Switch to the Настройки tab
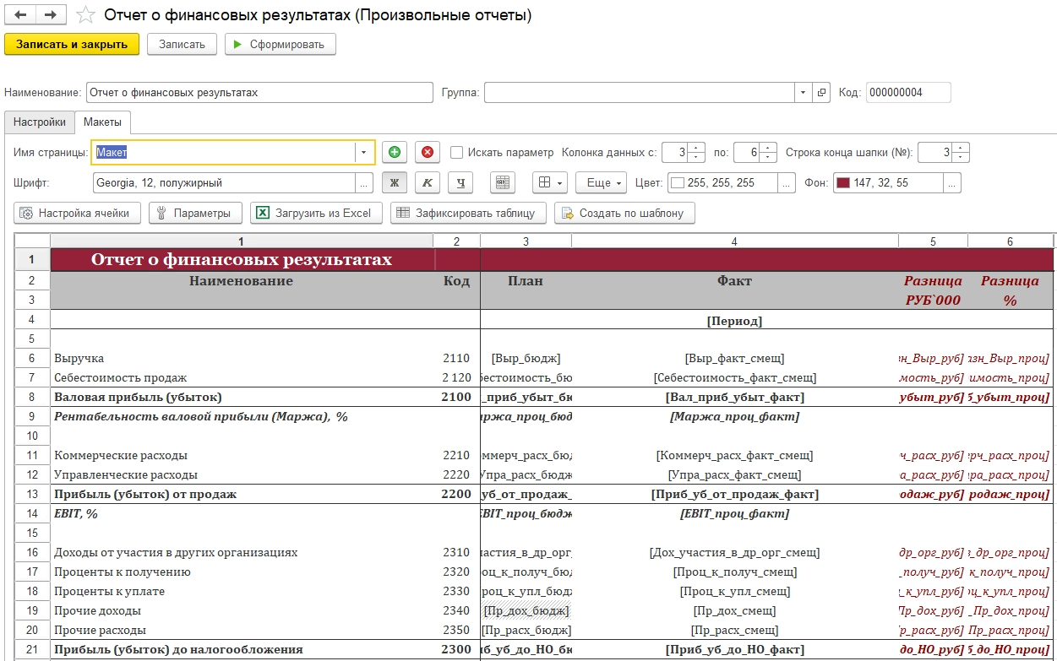Image resolution: width=1057 pixels, height=661 pixels. [x=39, y=122]
